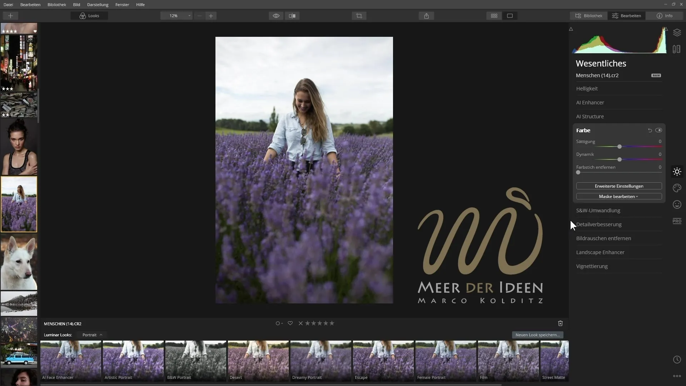
Task: Click the plus add-images button
Action: (10, 16)
